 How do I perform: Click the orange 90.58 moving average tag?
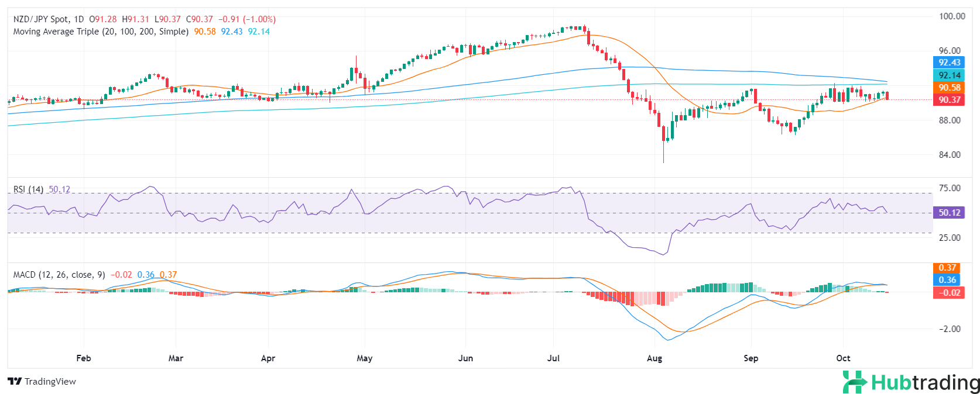pos(949,88)
